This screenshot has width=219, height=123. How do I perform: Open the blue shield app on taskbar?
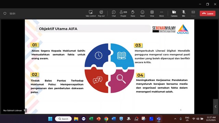tap(121, 119)
